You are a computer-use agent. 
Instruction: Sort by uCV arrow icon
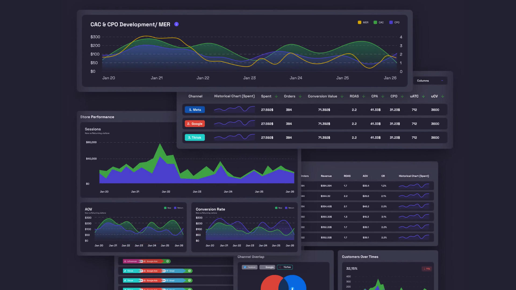click(x=442, y=96)
